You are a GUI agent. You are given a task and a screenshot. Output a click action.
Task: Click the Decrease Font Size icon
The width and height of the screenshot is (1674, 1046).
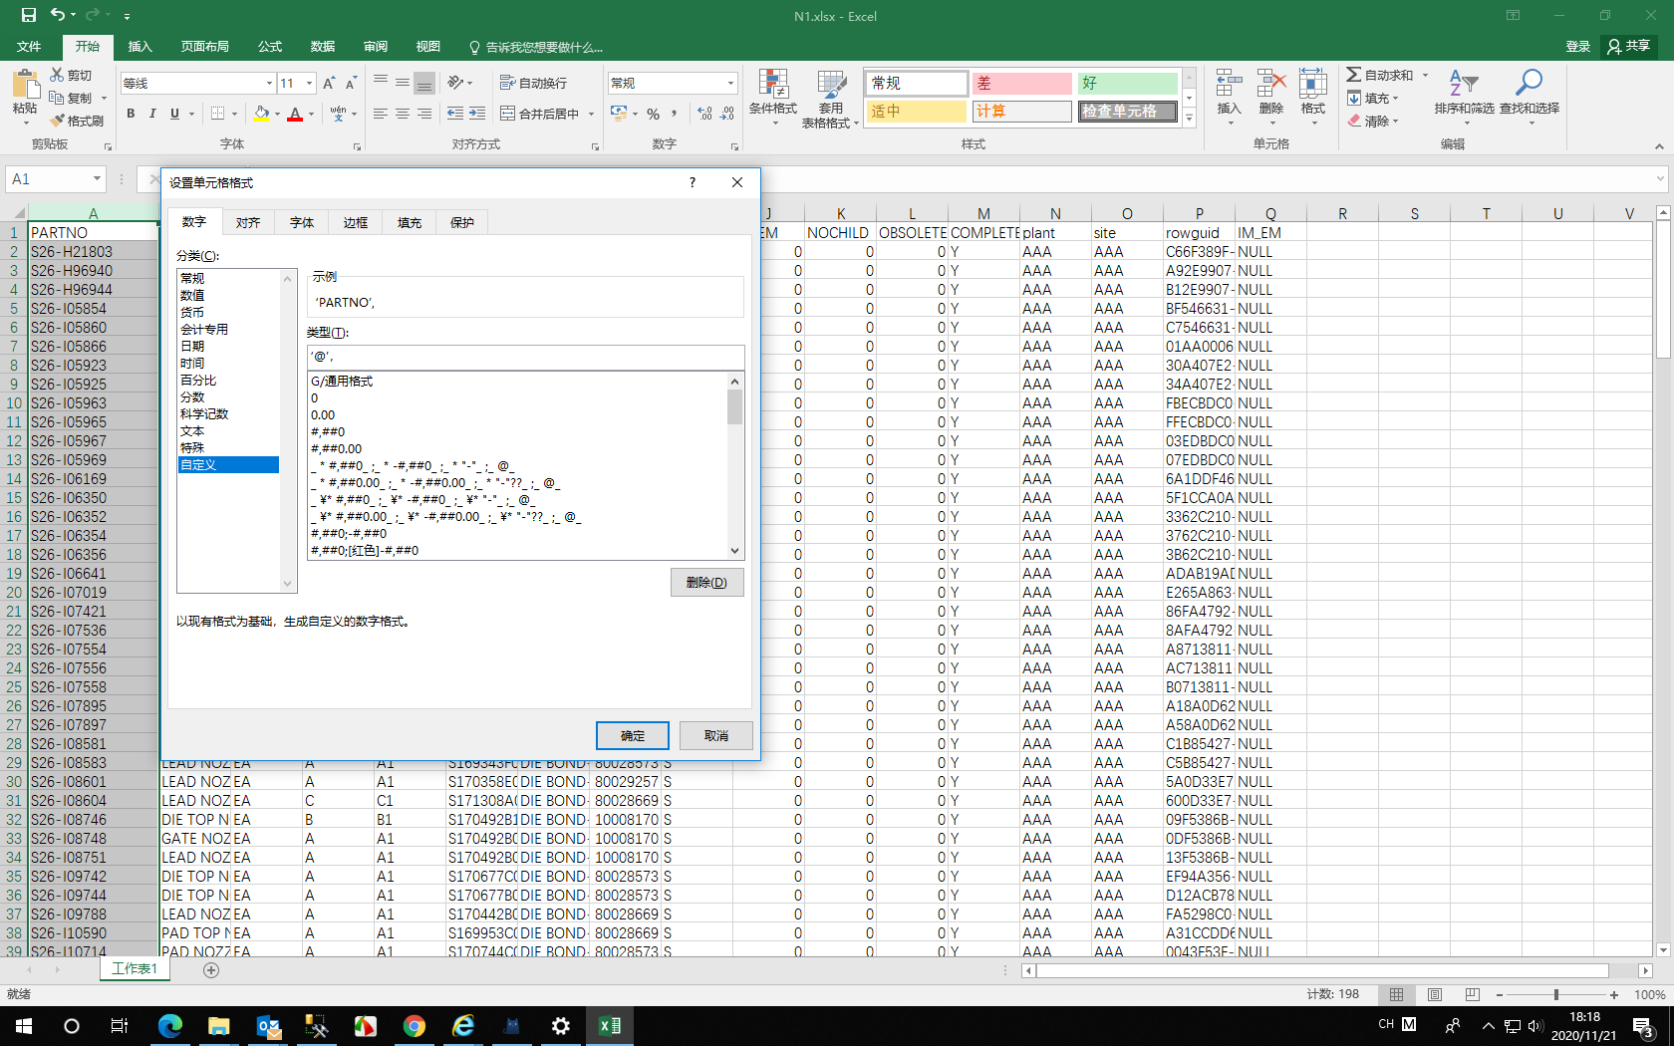(351, 83)
